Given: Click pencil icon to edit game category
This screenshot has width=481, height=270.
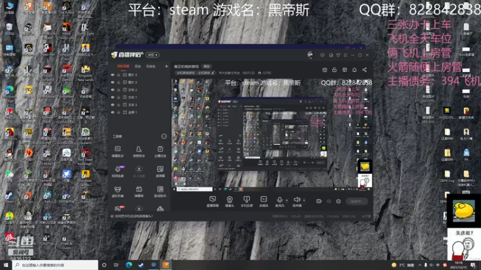Looking at the screenshot, I should (213, 73).
